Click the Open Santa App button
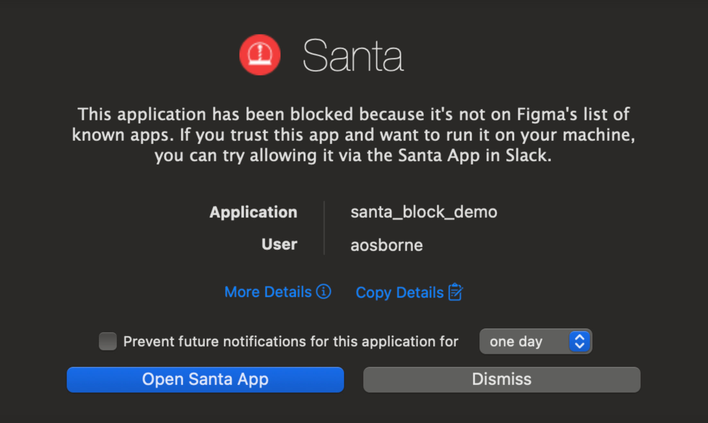708x423 pixels. click(205, 379)
